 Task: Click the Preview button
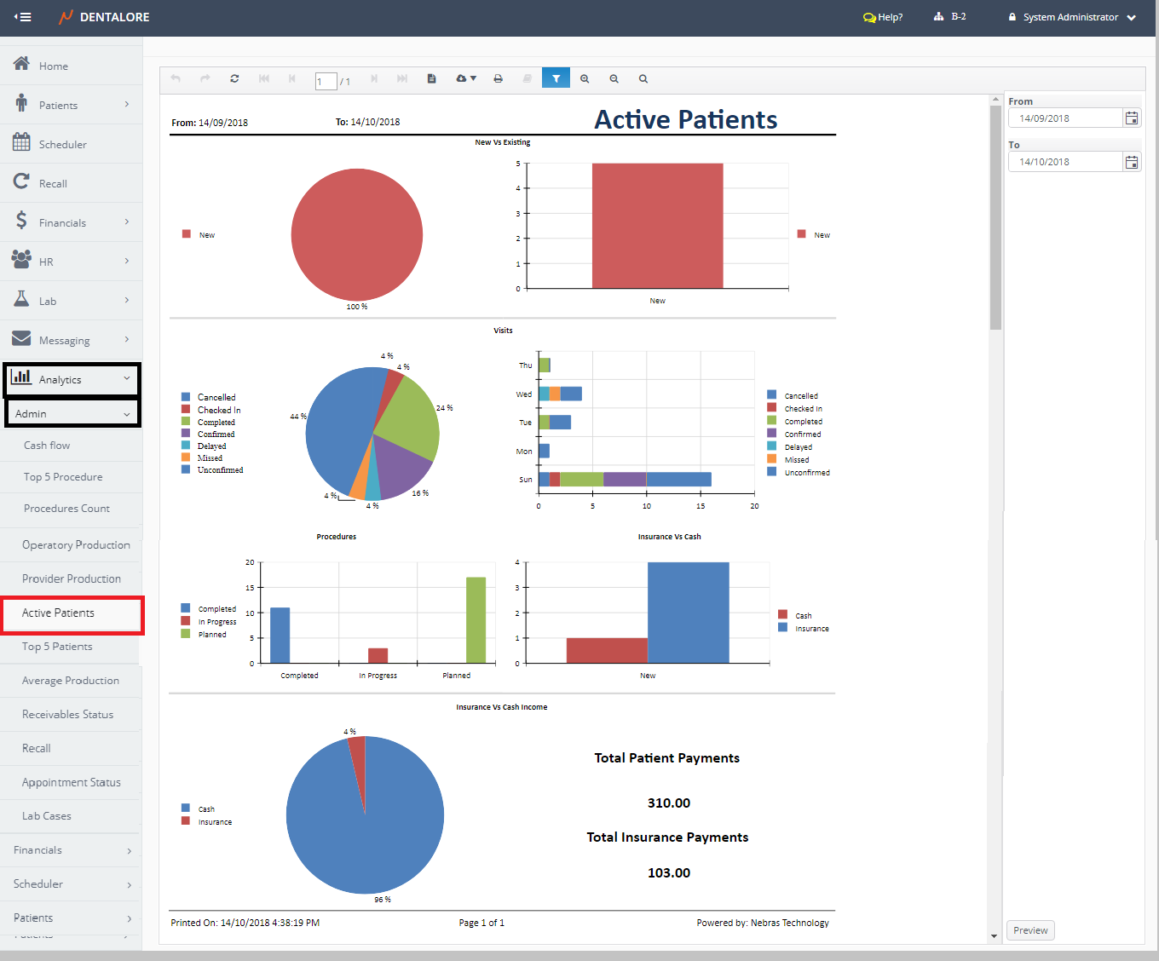[1030, 930]
